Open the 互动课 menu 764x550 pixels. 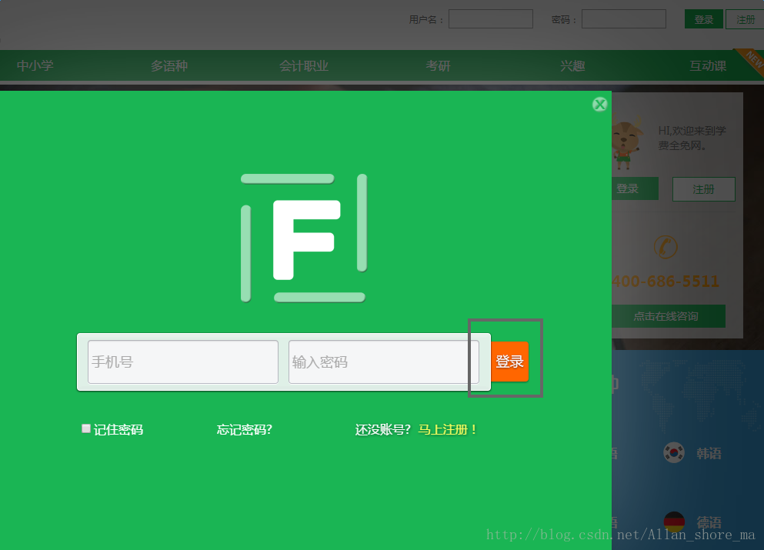(708, 65)
